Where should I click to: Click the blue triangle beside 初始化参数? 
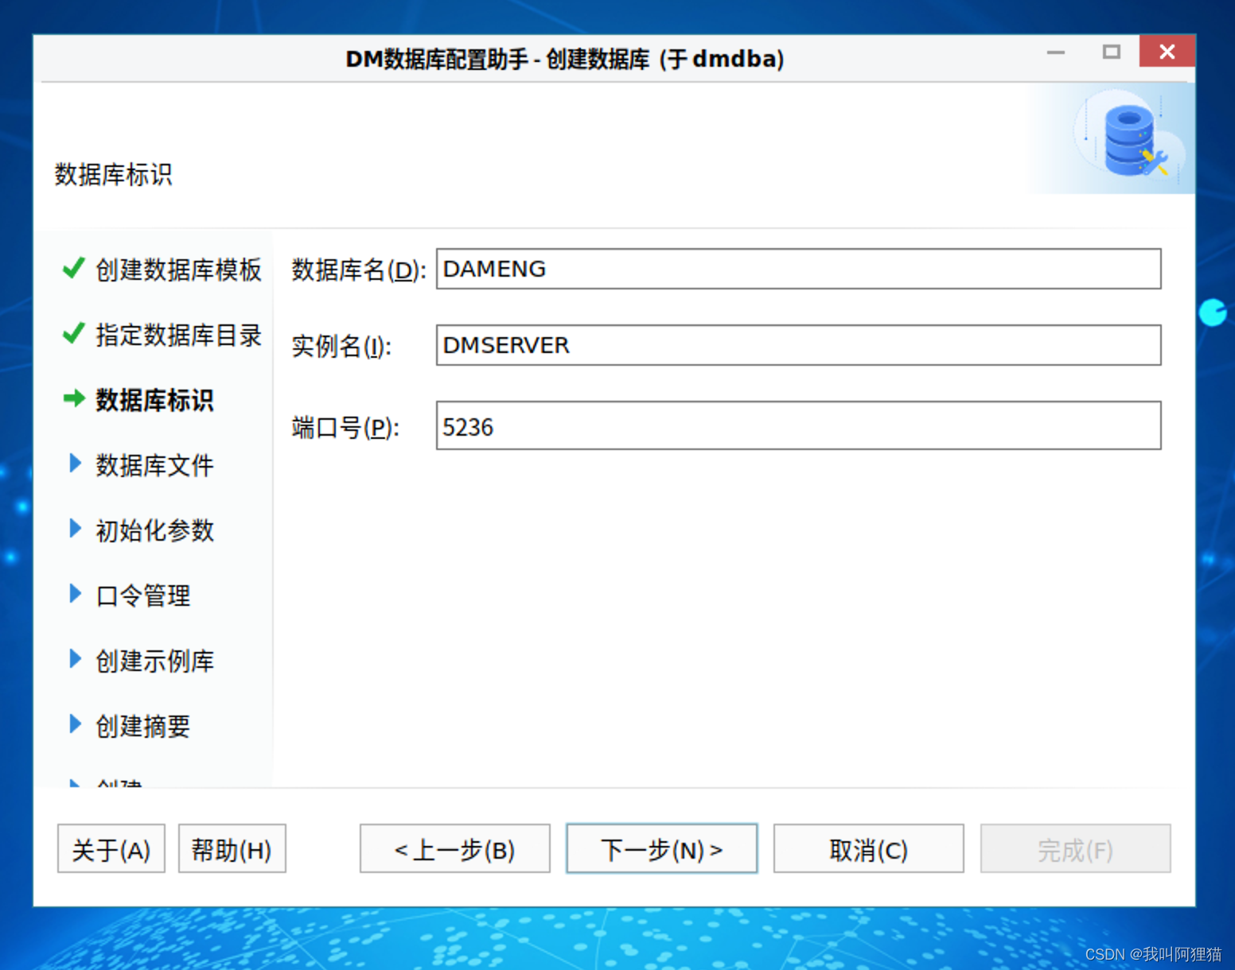click(x=75, y=528)
